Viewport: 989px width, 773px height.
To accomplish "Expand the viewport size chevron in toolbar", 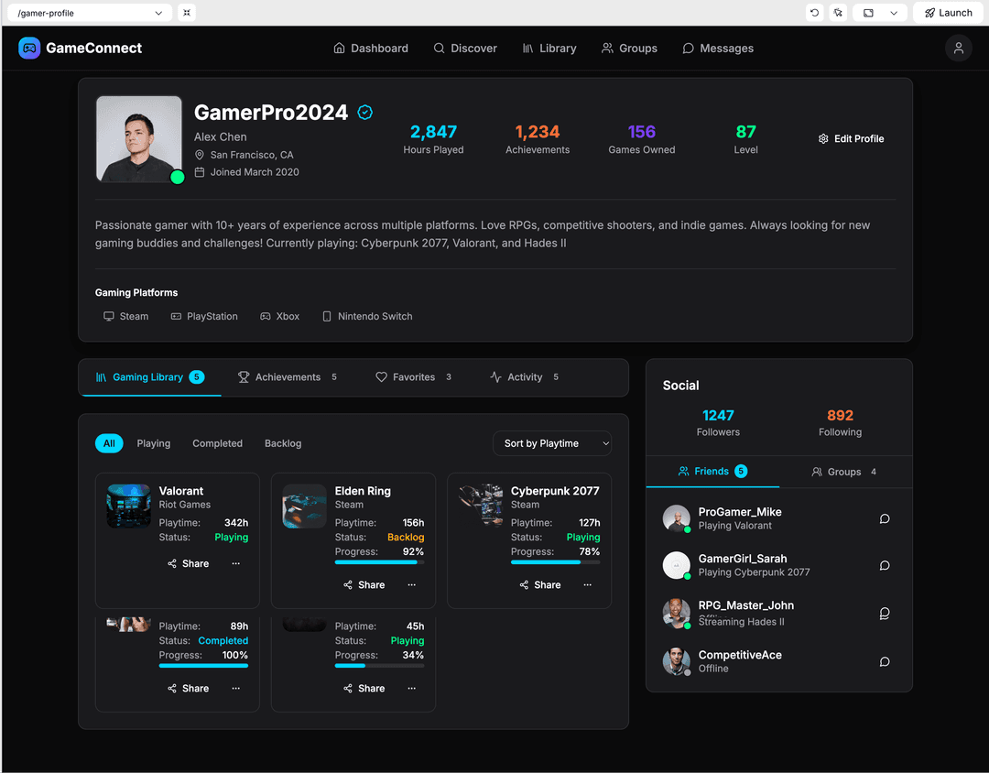I will [x=894, y=13].
